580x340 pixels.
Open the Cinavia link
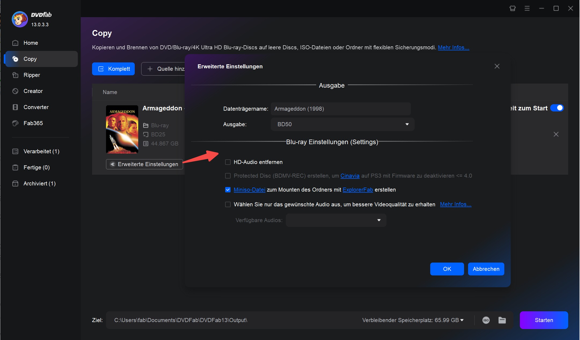(350, 176)
